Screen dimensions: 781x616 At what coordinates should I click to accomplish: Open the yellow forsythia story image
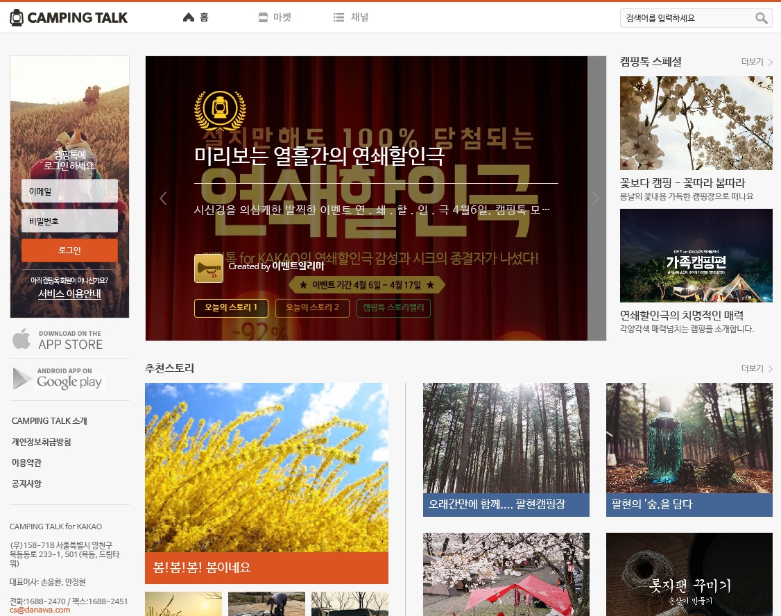pyautogui.click(x=266, y=468)
